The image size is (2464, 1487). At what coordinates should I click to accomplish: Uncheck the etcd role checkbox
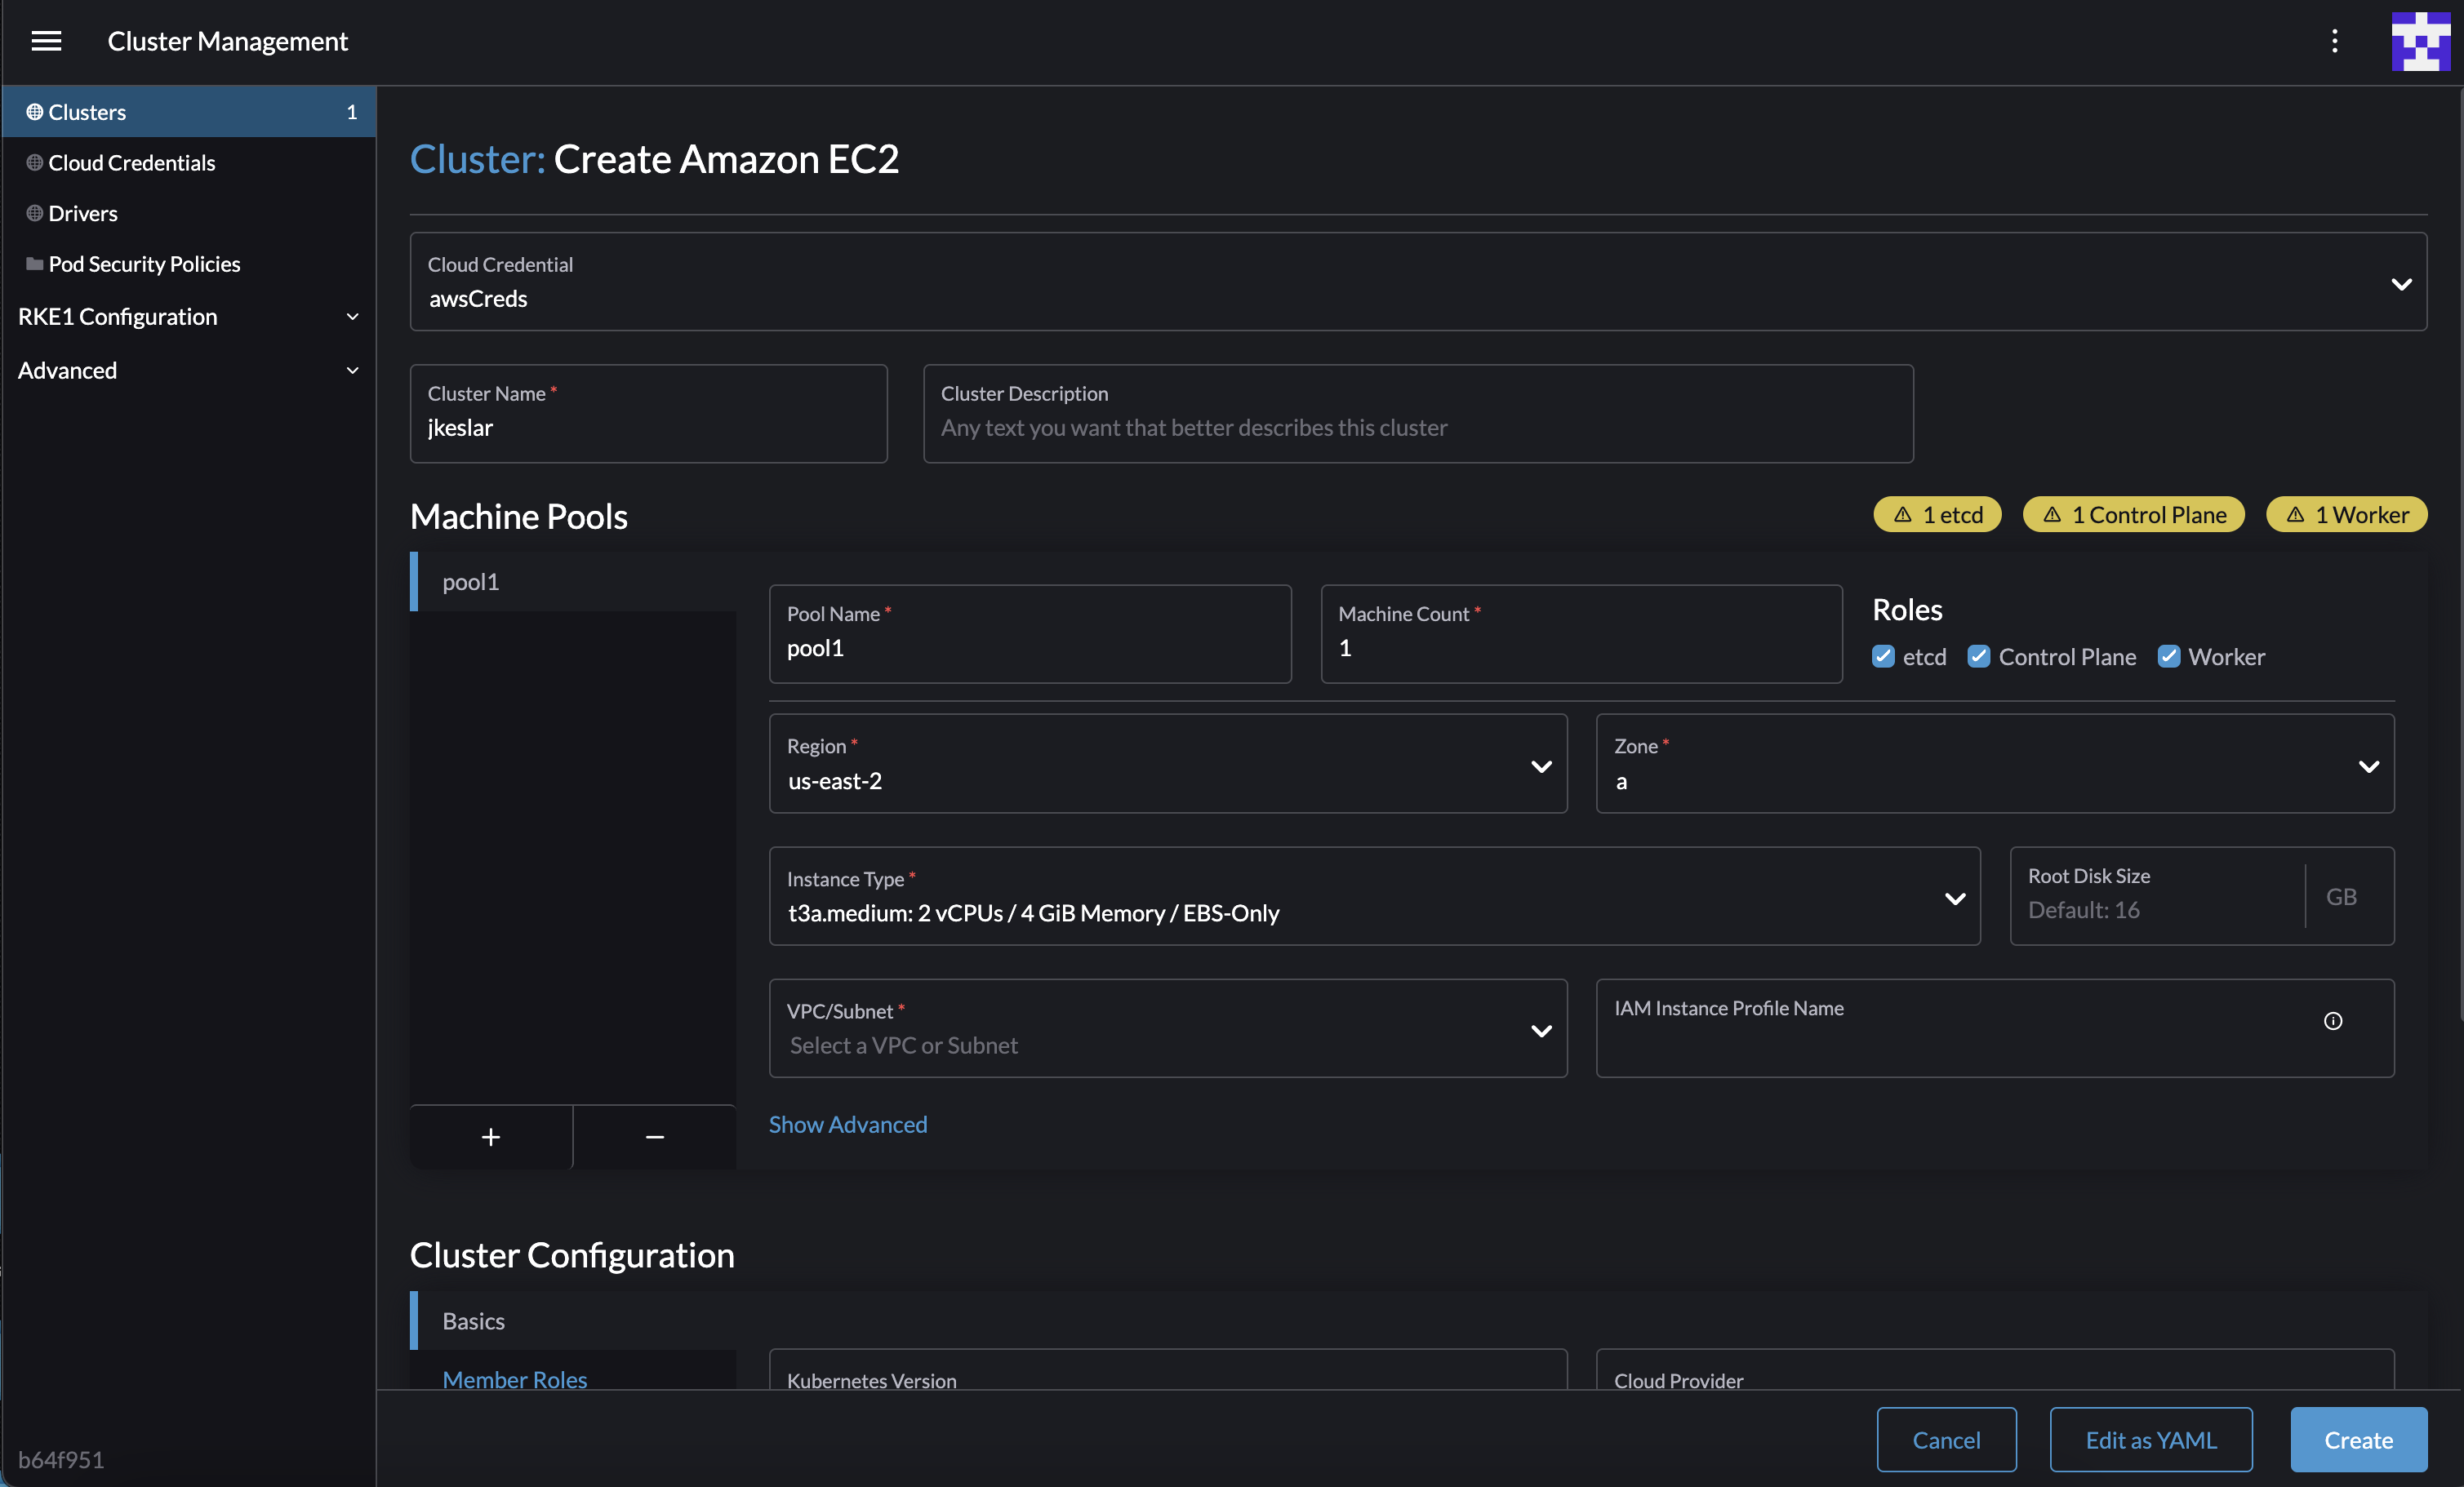[1884, 656]
